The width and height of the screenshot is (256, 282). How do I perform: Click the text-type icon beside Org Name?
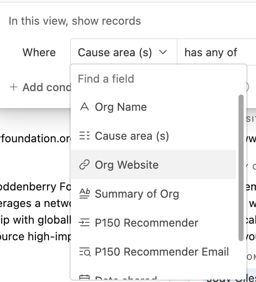tap(84, 106)
